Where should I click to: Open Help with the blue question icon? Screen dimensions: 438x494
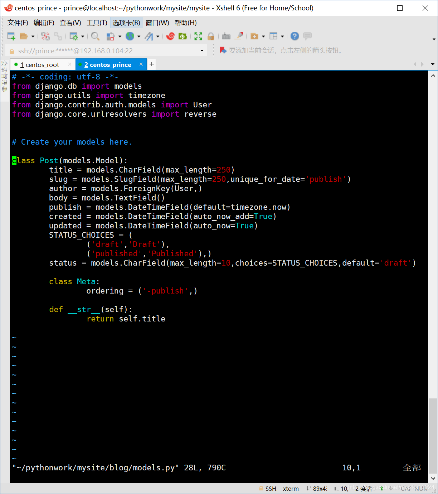pyautogui.click(x=295, y=36)
